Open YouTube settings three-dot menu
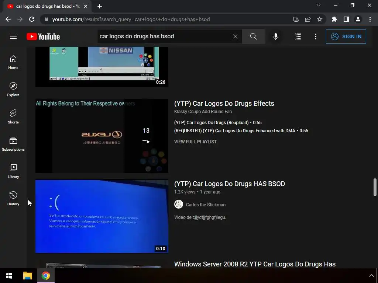 click(316, 36)
